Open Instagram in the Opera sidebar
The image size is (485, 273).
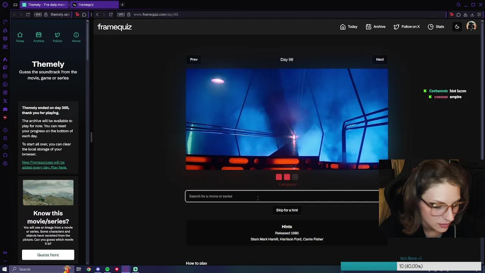(5, 93)
